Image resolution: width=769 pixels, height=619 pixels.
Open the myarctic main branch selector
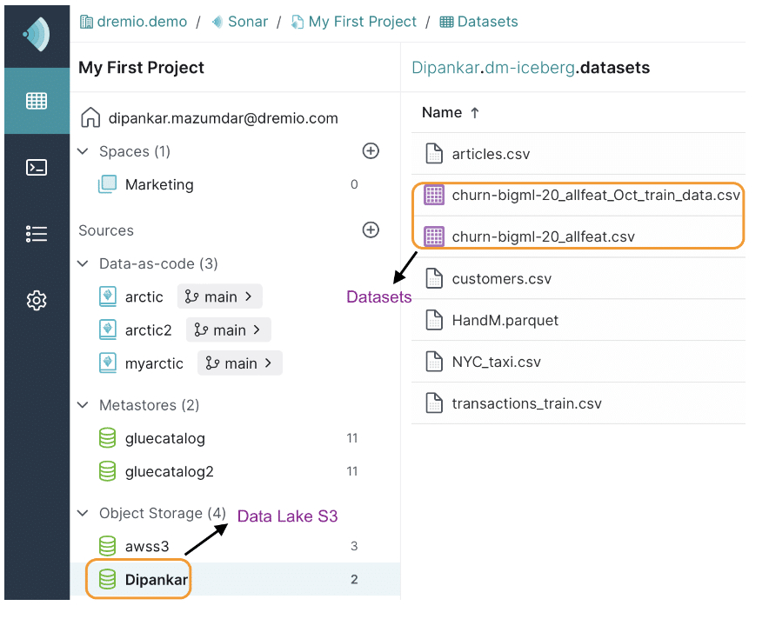(240, 363)
